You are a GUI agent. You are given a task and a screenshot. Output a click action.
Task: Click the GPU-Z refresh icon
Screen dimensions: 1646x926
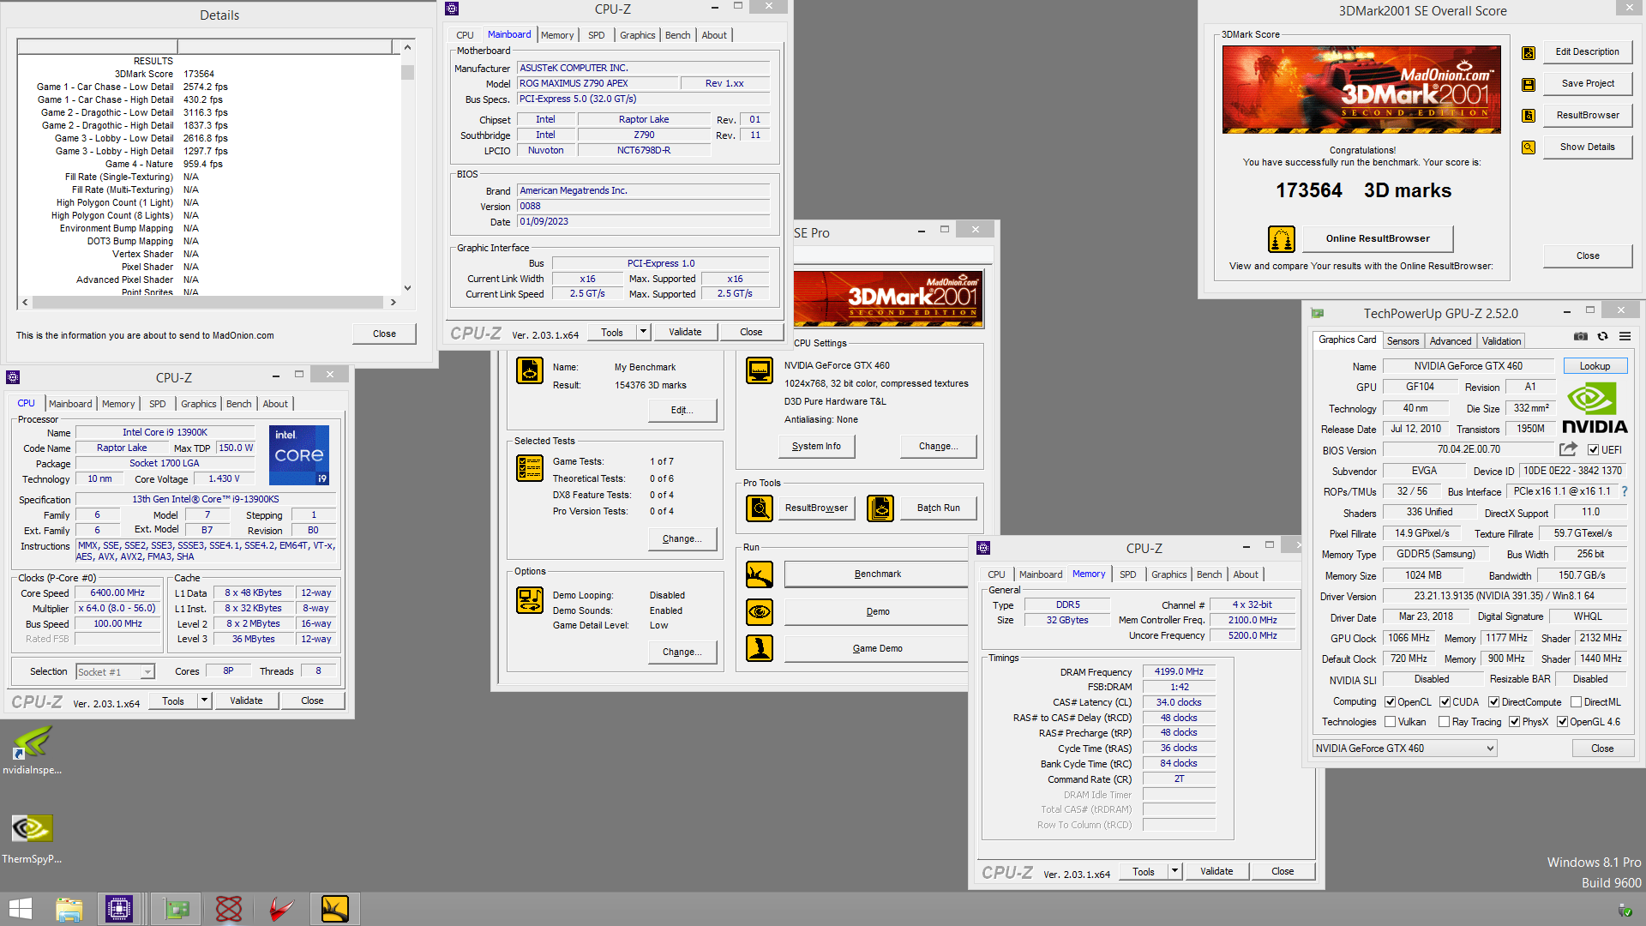(1602, 336)
